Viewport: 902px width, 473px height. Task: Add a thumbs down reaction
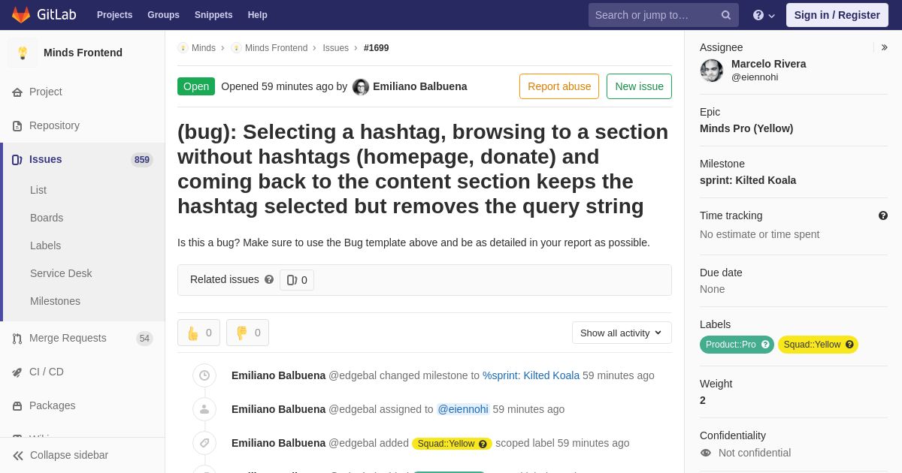(x=247, y=333)
